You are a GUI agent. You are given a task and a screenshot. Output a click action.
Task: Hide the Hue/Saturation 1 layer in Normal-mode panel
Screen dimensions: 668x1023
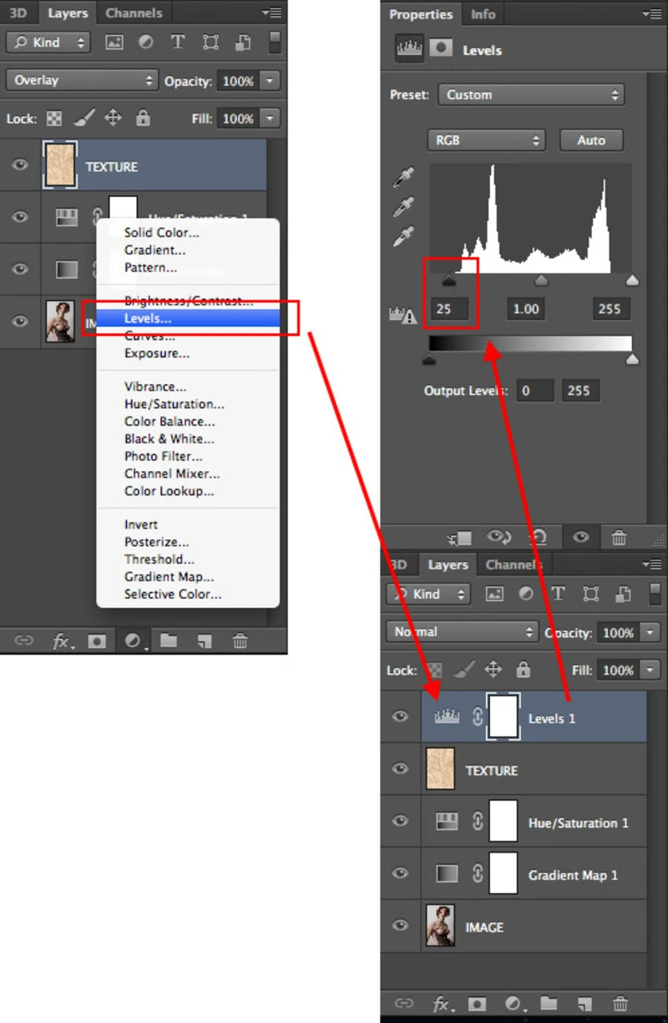pos(401,822)
